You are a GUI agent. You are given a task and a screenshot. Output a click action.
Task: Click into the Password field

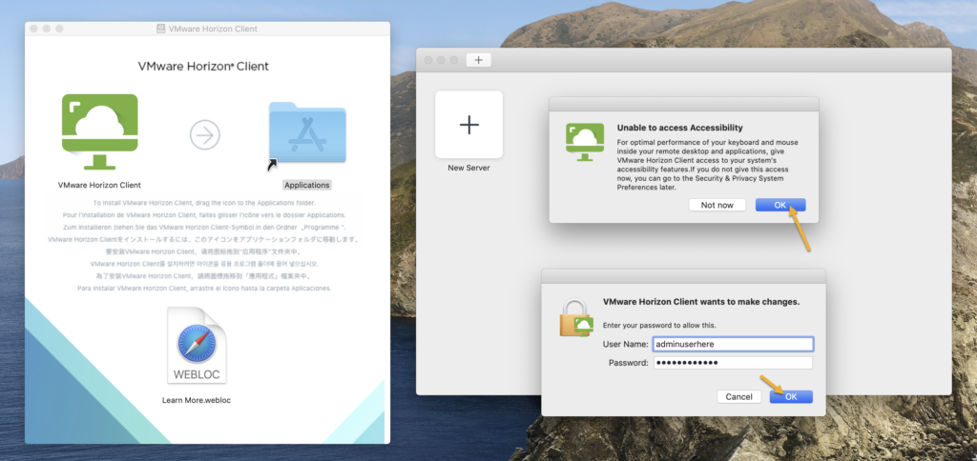coord(733,363)
